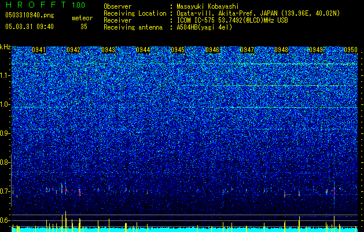The height and width of the screenshot is (232, 364).
Task: Click the 0941 time marker
Action: point(39,50)
